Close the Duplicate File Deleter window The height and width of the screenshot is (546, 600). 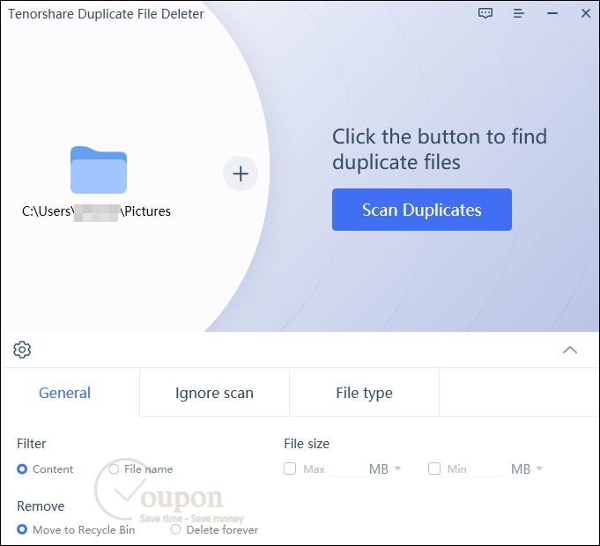585,13
